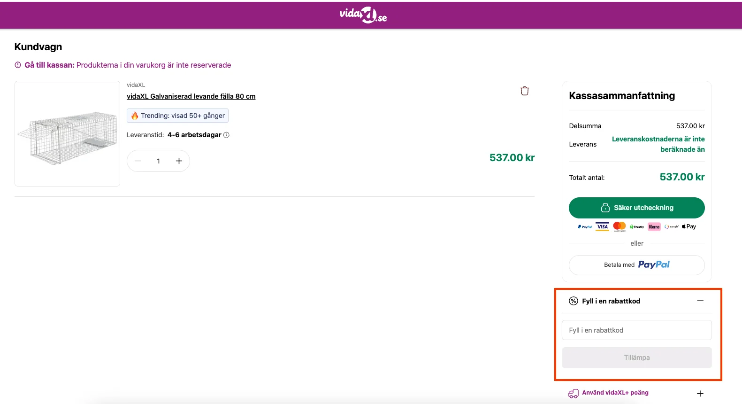The image size is (742, 404).
Task: Pay with the Betala med PayPal button
Action: [636, 265]
